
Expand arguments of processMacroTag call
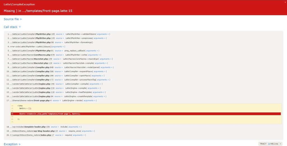coord(103,80)
